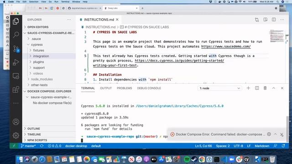Dismiss the Docker Compose error notification
292x164 pixels.
click(282, 134)
